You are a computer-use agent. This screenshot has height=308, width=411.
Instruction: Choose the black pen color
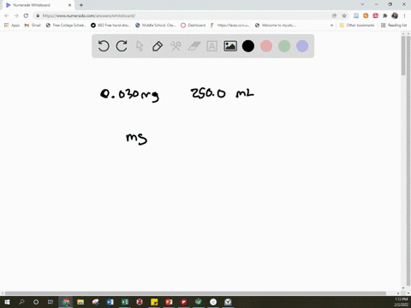coord(248,46)
